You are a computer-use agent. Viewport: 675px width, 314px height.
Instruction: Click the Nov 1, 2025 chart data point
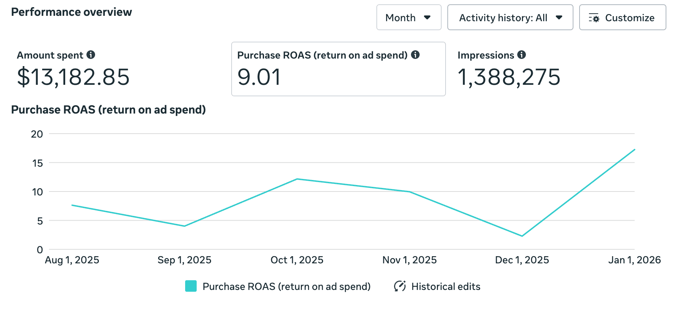coord(410,192)
